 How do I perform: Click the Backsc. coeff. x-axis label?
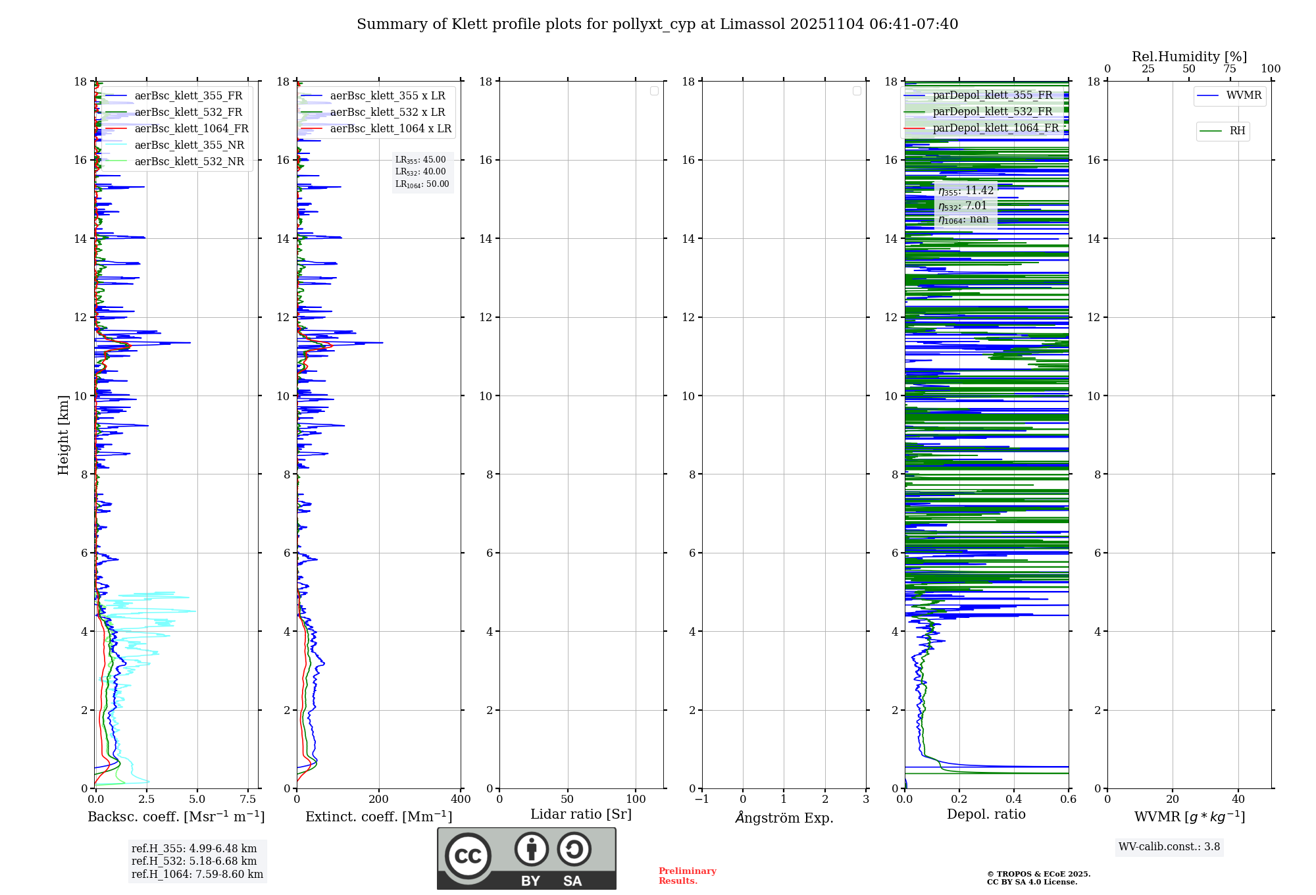[x=176, y=817]
